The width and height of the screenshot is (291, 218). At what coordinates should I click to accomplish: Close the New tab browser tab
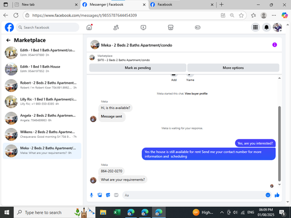point(76,5)
